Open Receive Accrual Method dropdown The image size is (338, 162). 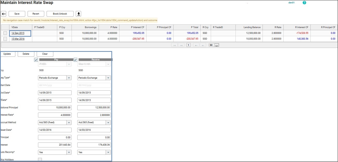click(108, 122)
